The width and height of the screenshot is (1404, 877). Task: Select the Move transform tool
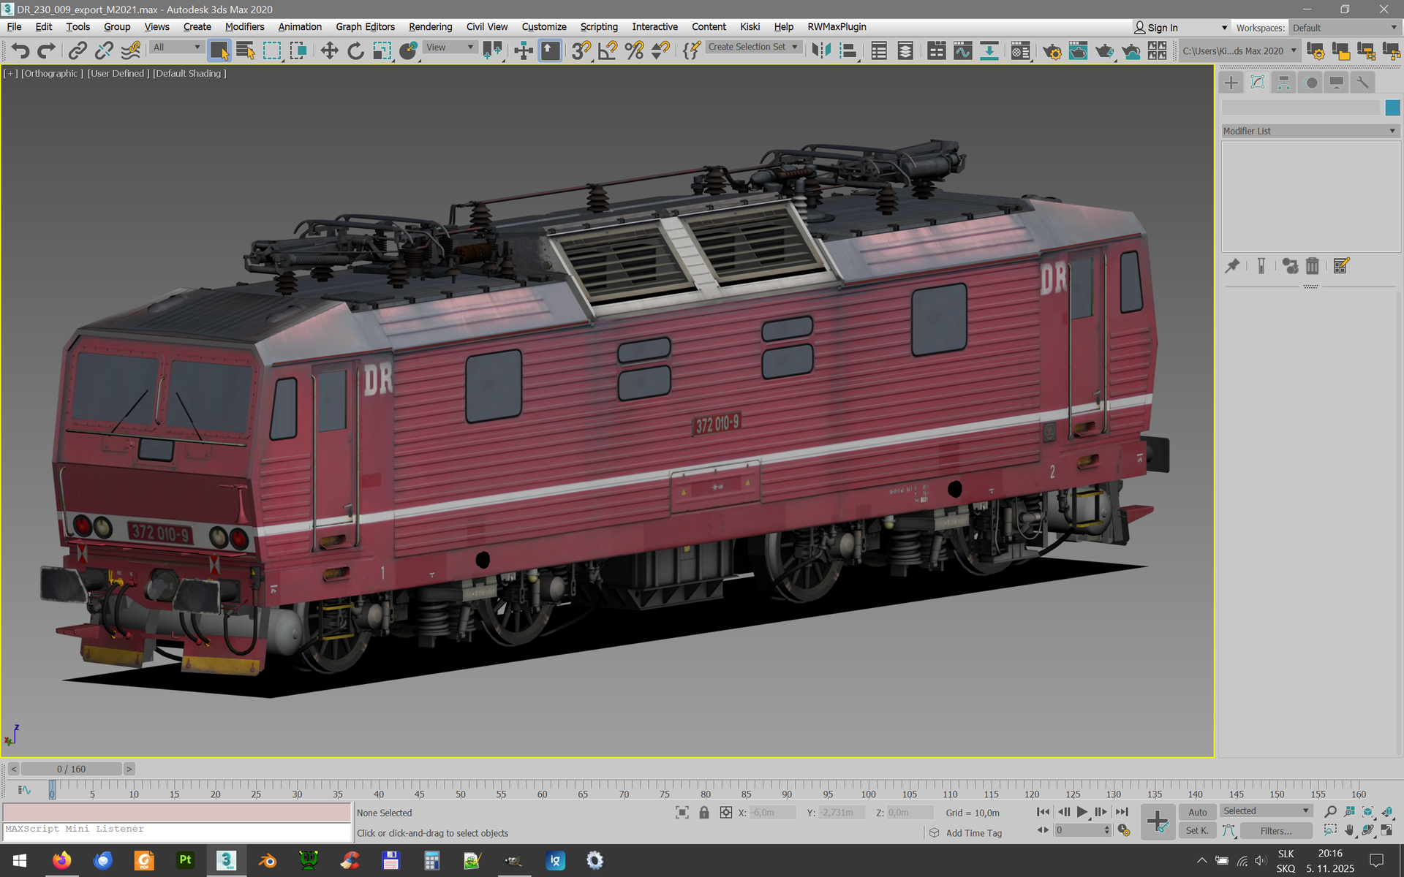pos(329,50)
